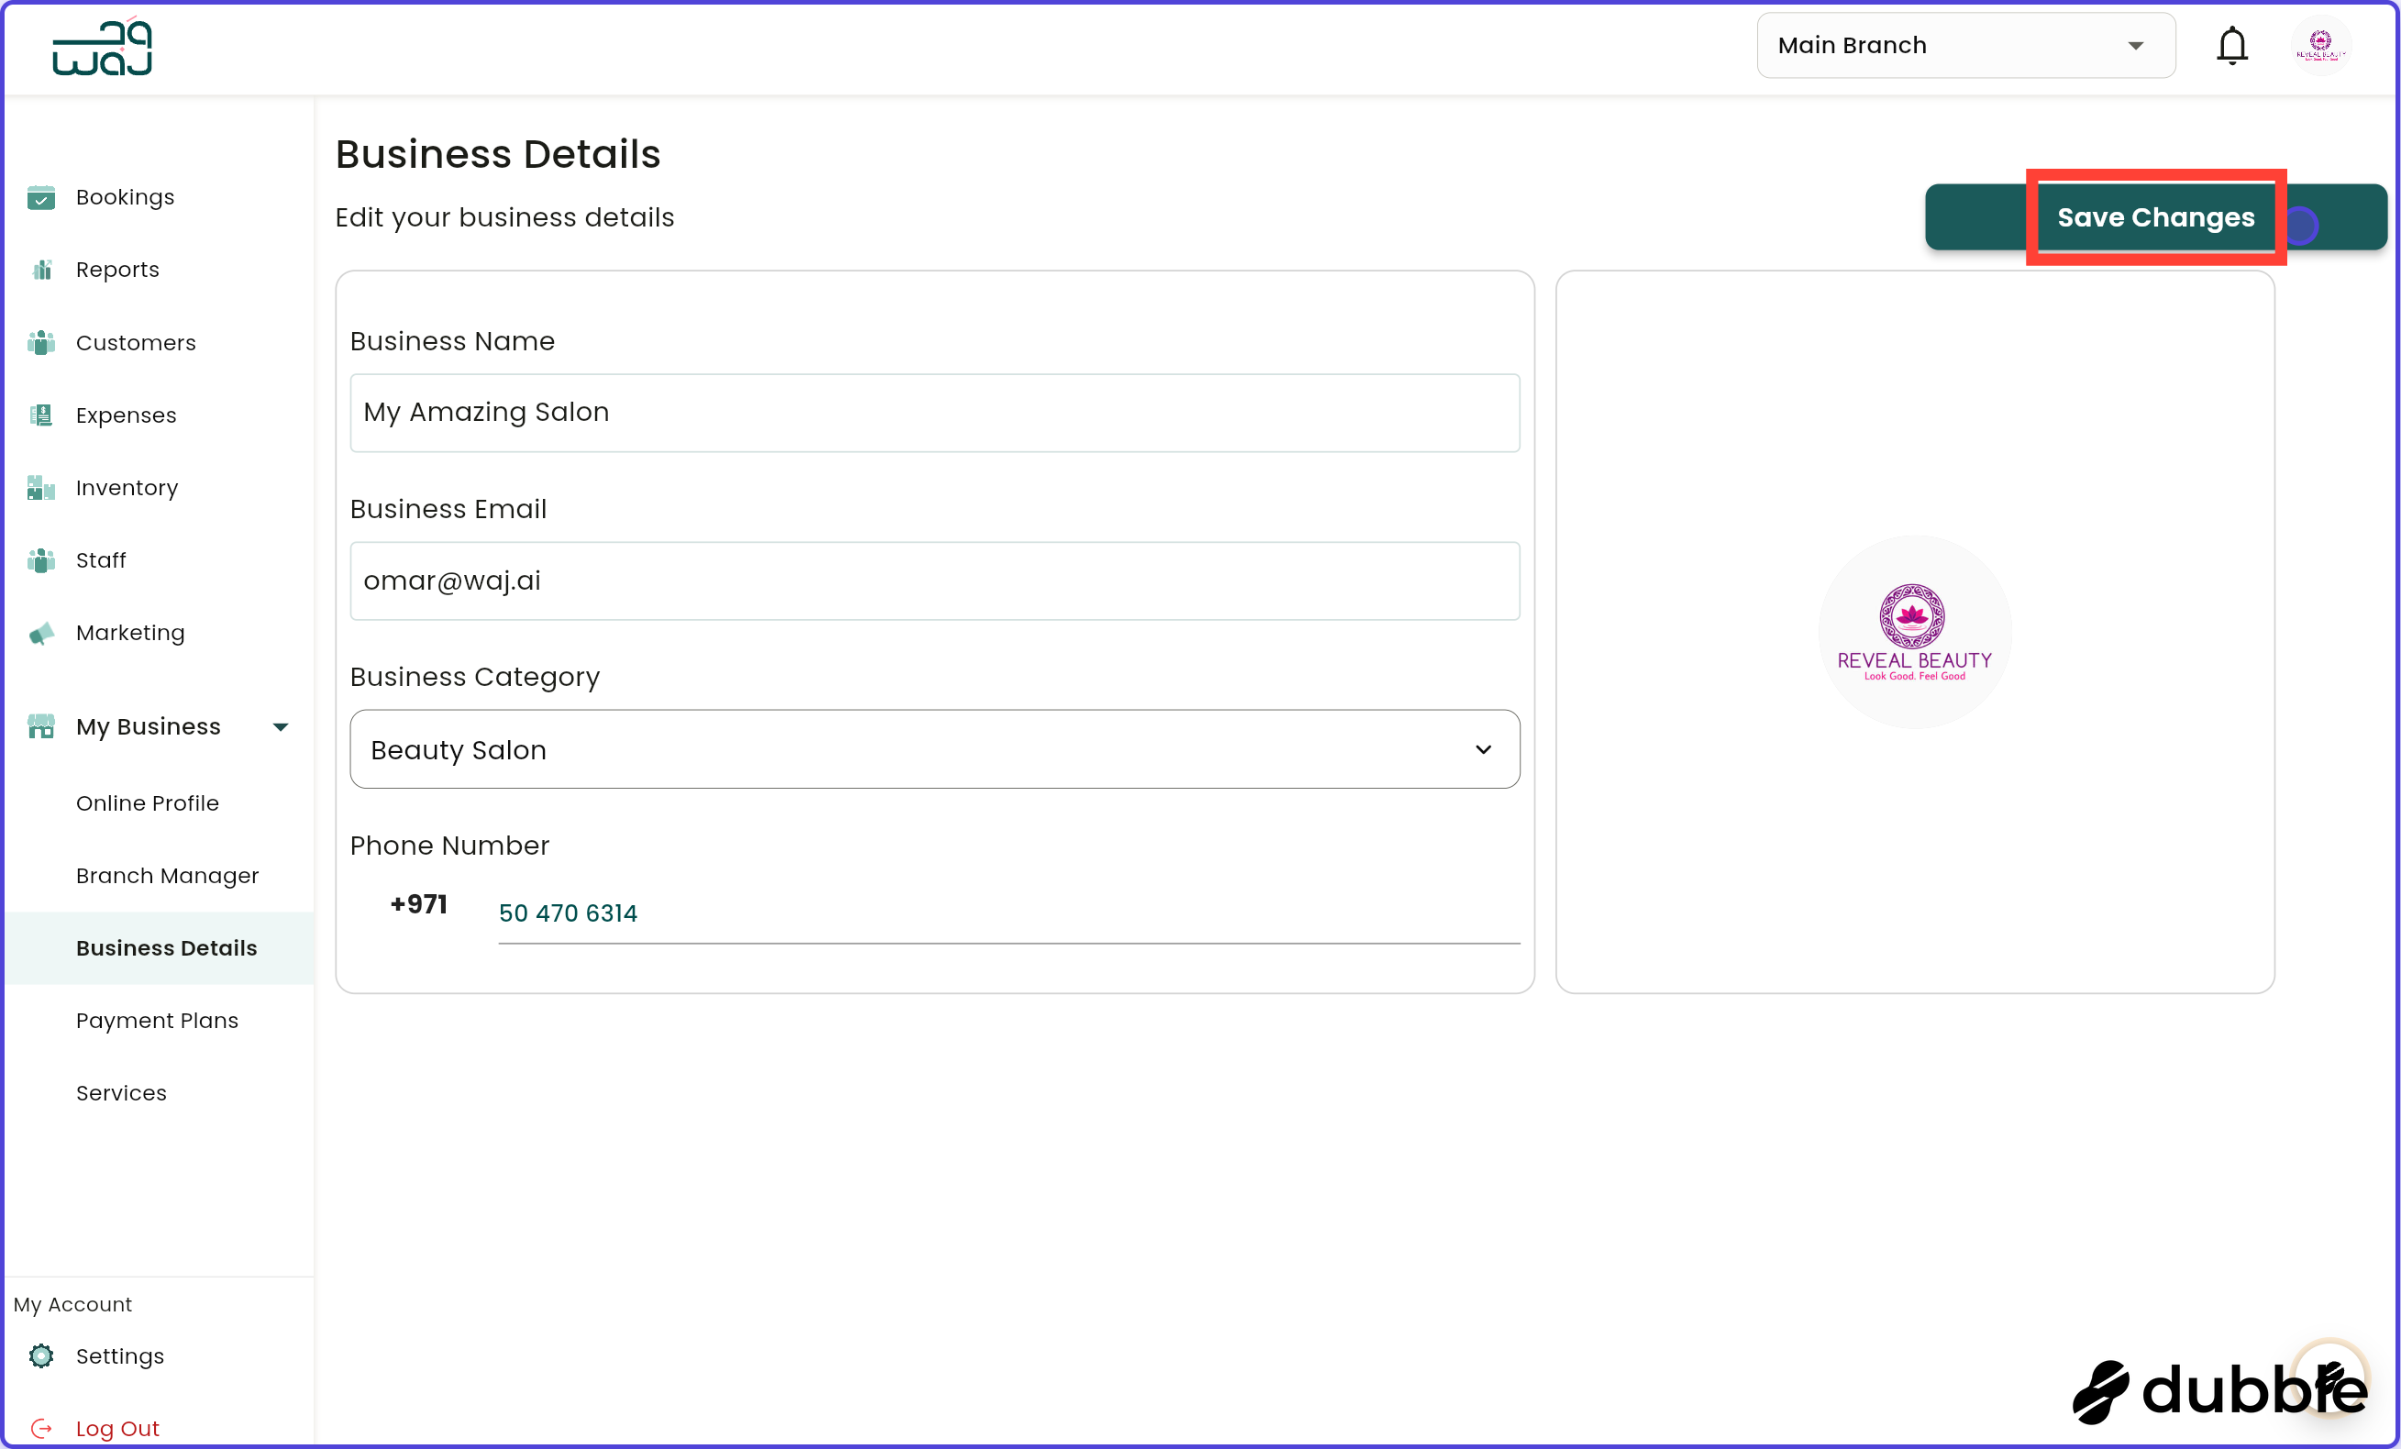The height and width of the screenshot is (1449, 2401).
Task: Open the Main Branch selector
Action: (x=1964, y=45)
